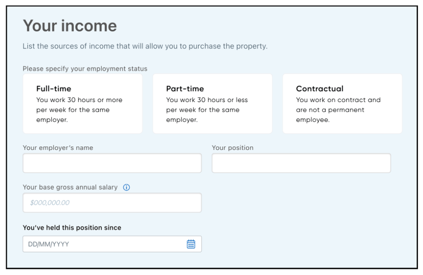Focus the base gross annual salary field
Screen dimensions: 423x275
tap(112, 203)
